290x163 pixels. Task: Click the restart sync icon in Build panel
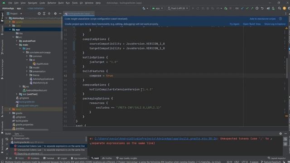[7, 139]
